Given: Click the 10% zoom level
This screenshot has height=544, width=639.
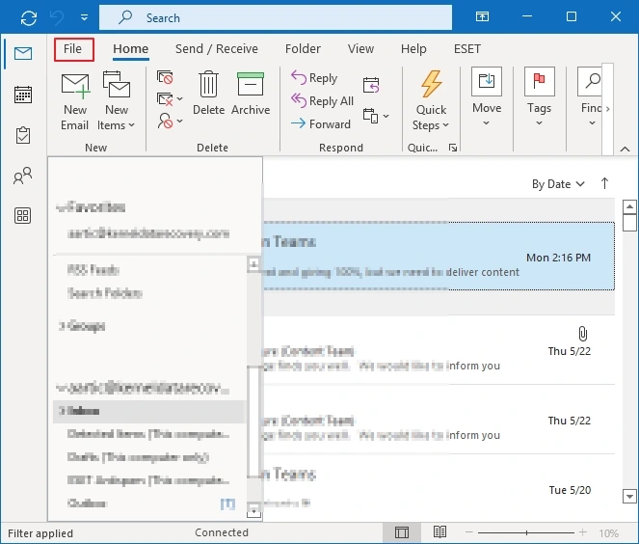Looking at the screenshot, I should tap(608, 533).
